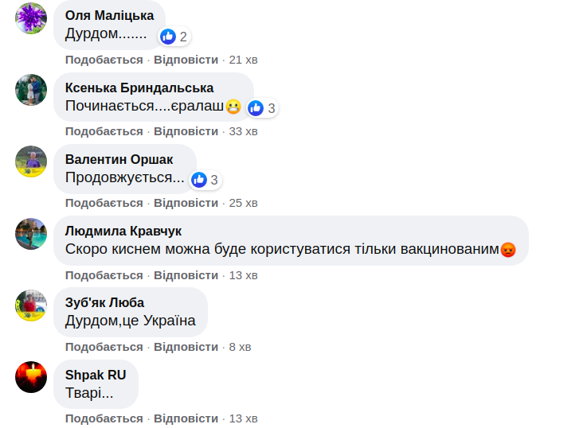Like Зуб'як Люба's 'Дурдом,це Україна' comment
This screenshot has width=583, height=428.
[x=104, y=347]
